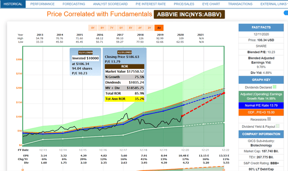
Task: Click the 12/11/2020 date label in tooltip
Action: tap(85, 53)
